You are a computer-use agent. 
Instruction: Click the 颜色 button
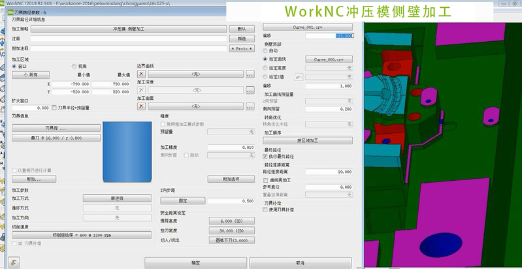point(242,39)
